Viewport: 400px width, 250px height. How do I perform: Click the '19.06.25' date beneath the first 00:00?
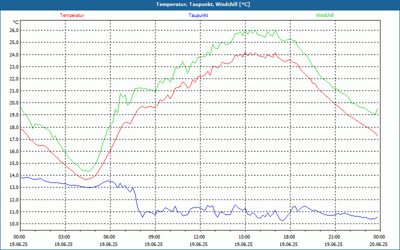coord(19,244)
